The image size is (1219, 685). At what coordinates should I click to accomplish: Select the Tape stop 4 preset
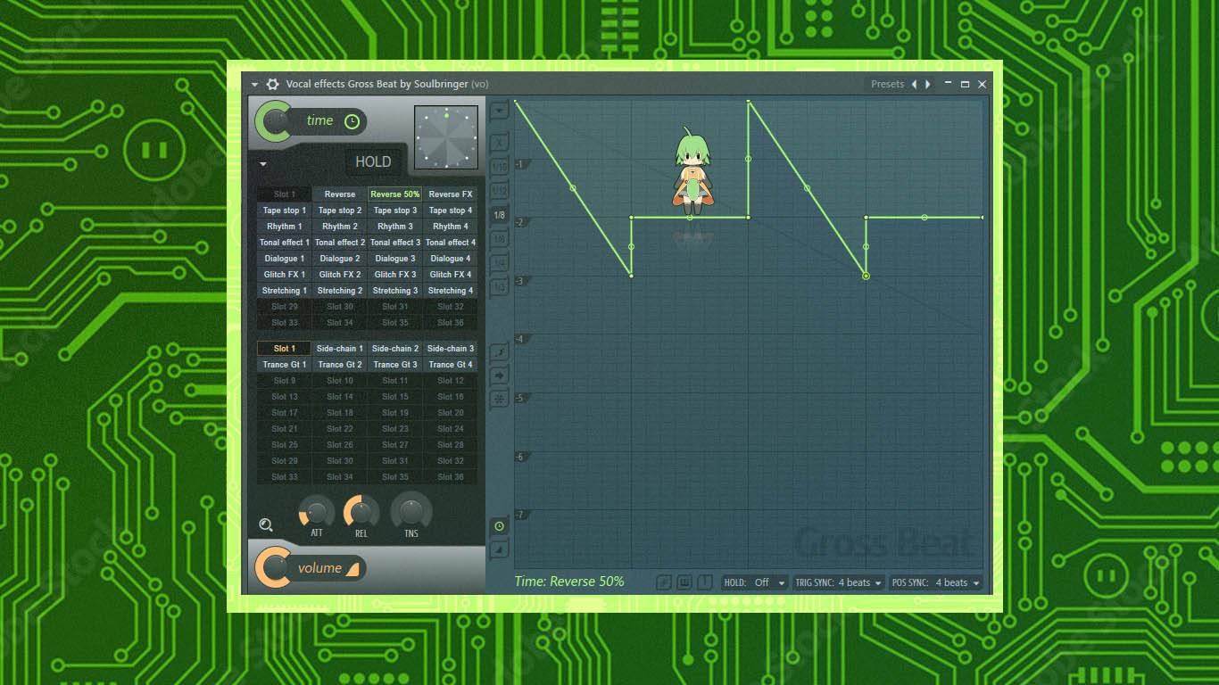451,210
